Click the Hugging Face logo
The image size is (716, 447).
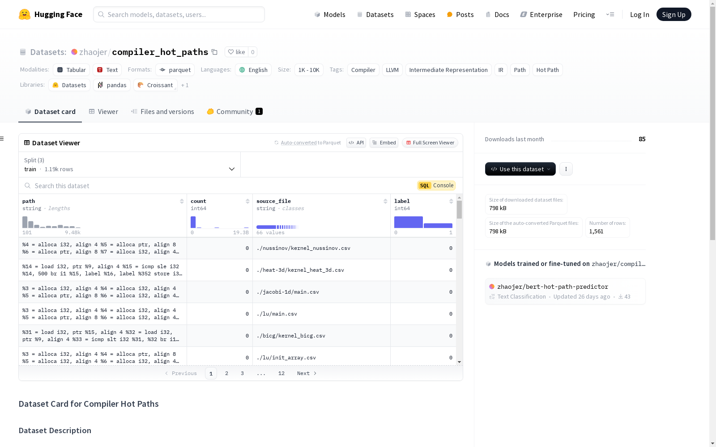51,14
